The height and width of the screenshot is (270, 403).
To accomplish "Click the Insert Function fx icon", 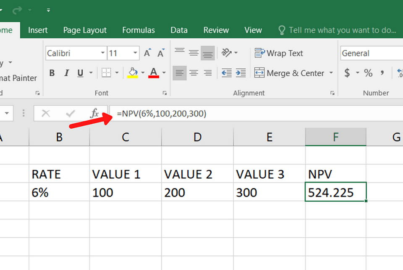I will [94, 113].
